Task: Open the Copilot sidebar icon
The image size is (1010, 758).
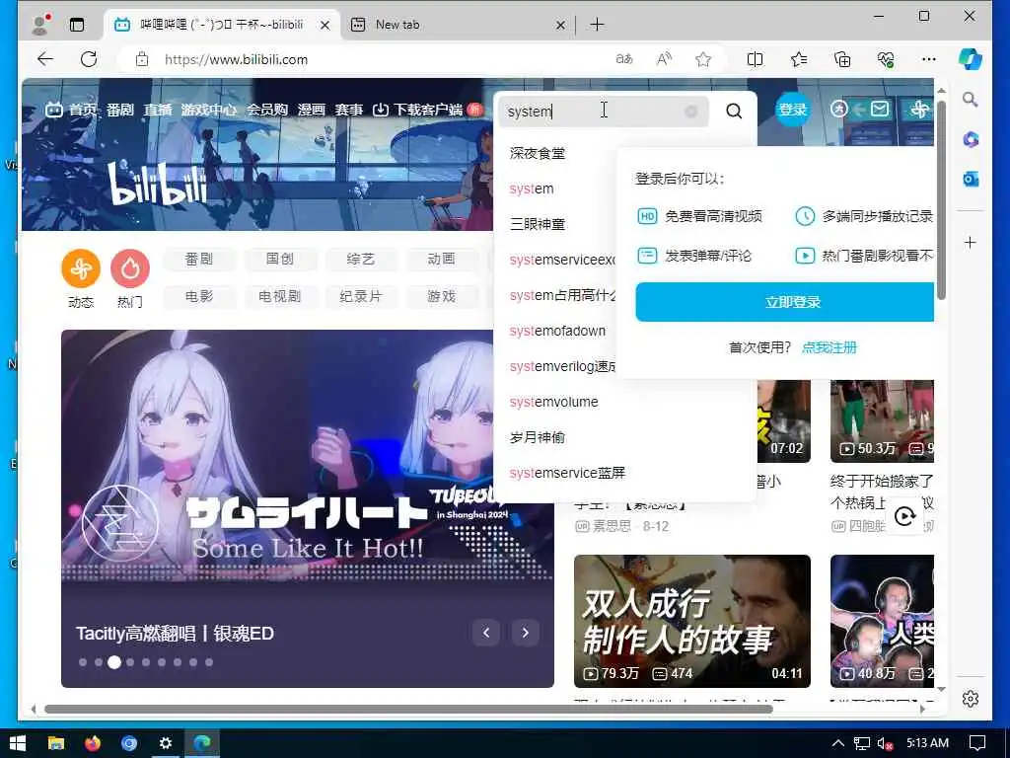Action: (x=971, y=59)
